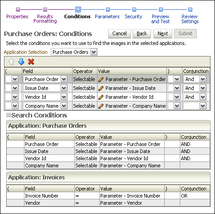The width and height of the screenshot is (215, 214).
Task: Select the Conditions step label
Action: (x=77, y=16)
